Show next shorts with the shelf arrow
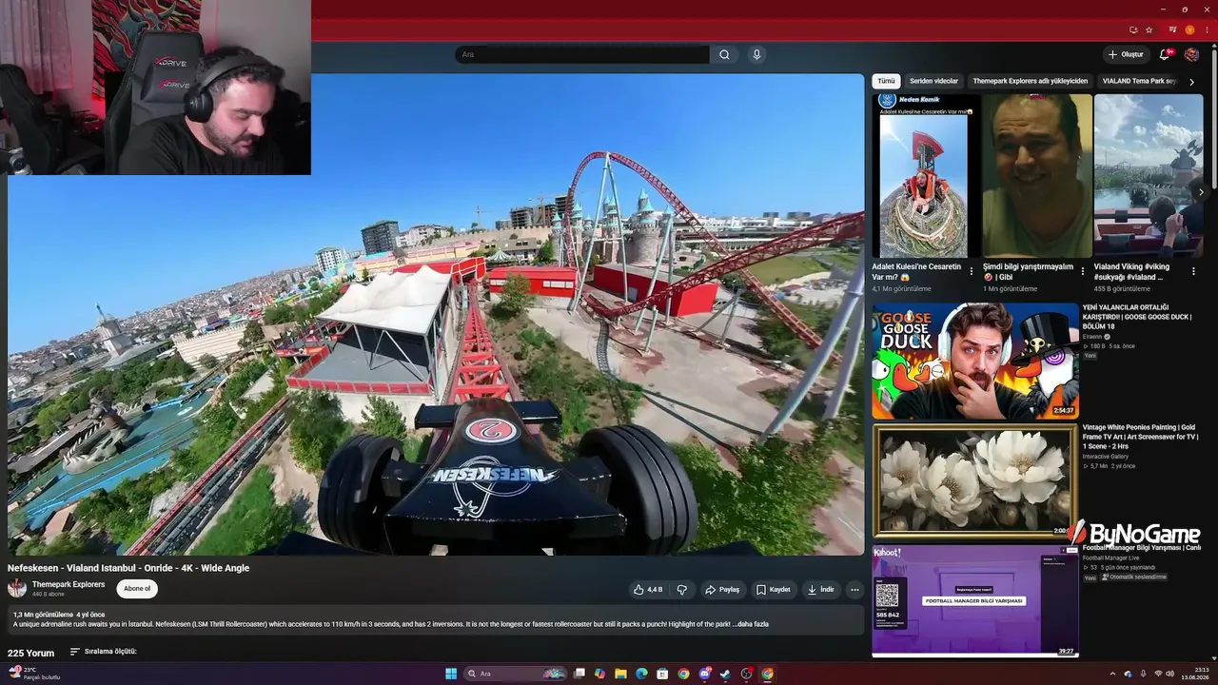 [x=1201, y=192]
